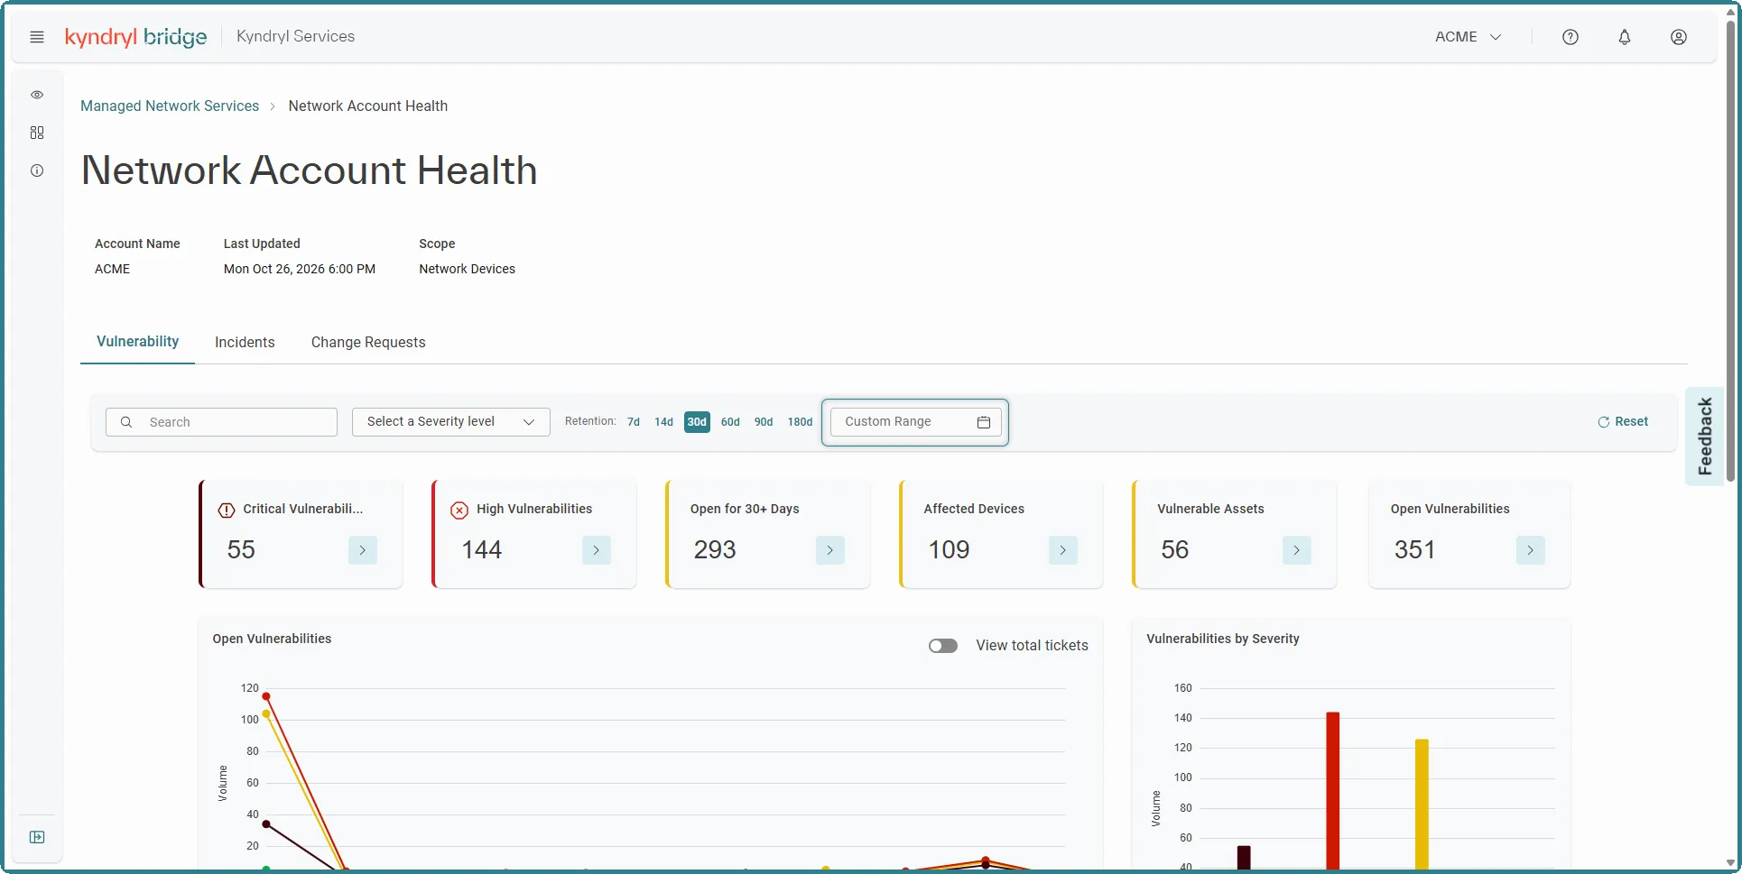Expand Vulnerable Assets card arrow
Viewport: 1742px width, 874px height.
(1297, 550)
